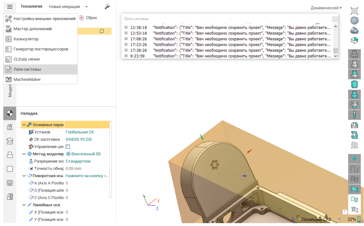The height and width of the screenshot is (226, 364).
Task: Collapse the 'Основные параметры' section
Action: [x=24, y=125]
